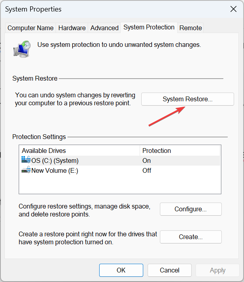The width and height of the screenshot is (244, 282).
Task: Go to the Advanced tab
Action: coord(104,28)
